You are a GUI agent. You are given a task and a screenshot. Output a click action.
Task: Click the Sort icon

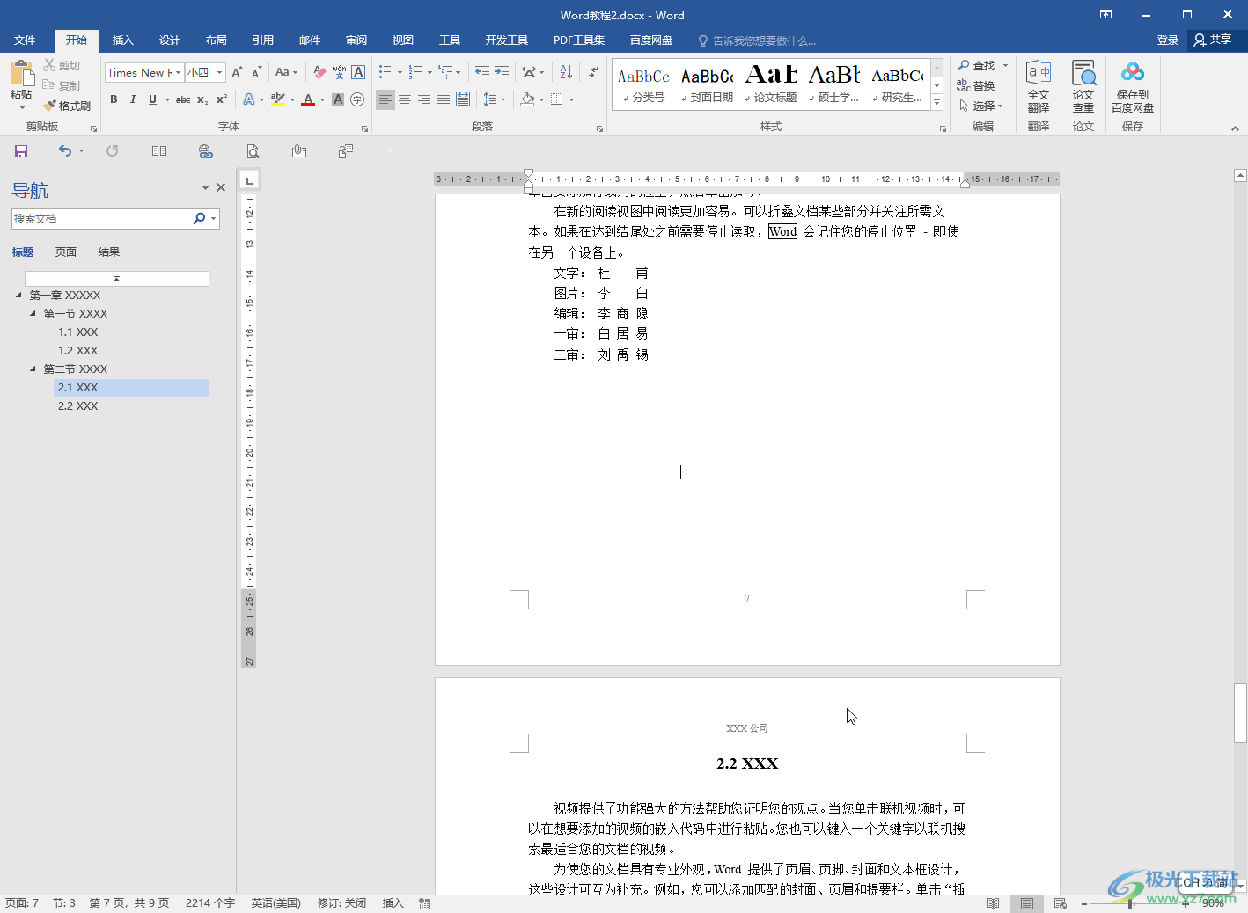(x=566, y=72)
